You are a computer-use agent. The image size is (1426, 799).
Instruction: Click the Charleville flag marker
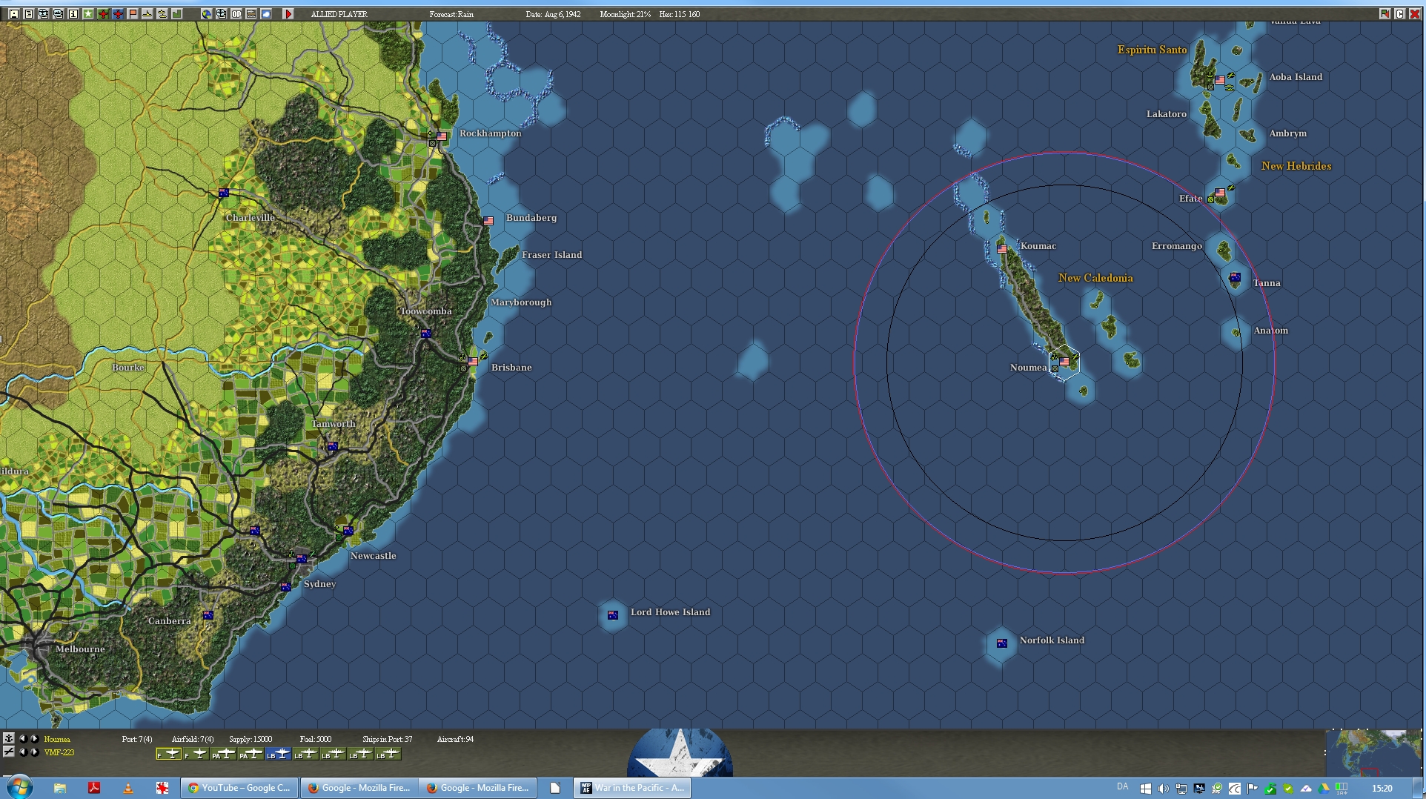coord(224,193)
